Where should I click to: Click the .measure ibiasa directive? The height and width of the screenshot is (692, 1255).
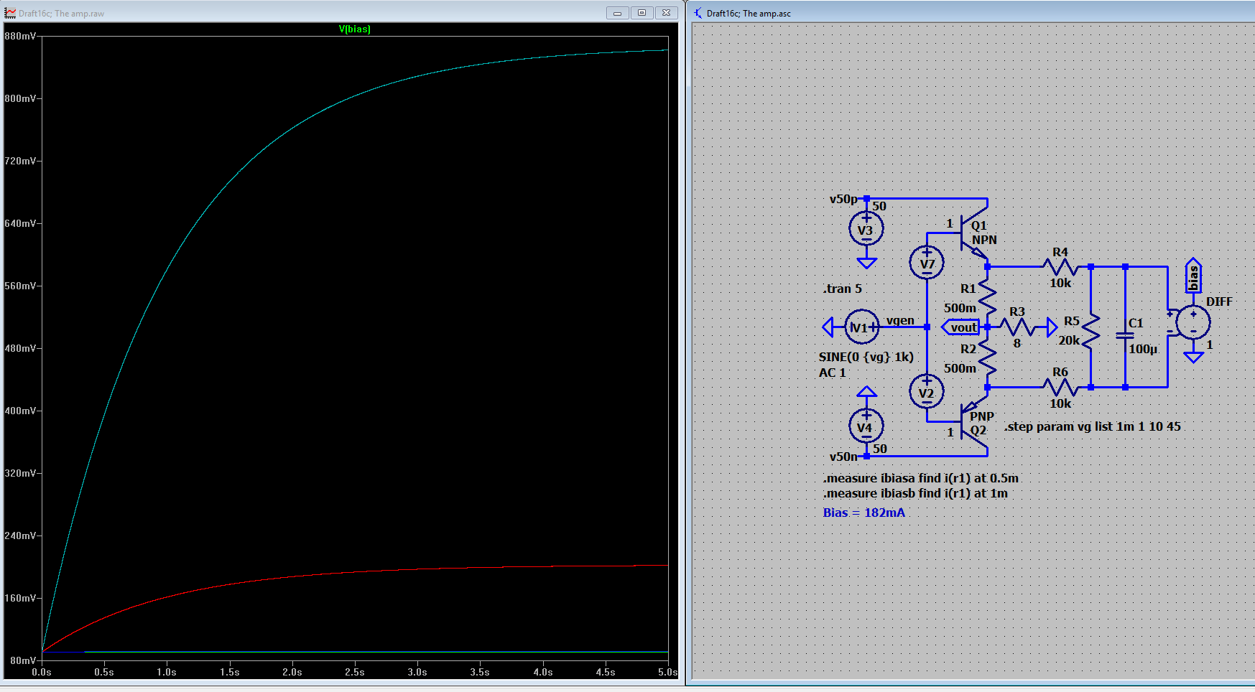921,478
